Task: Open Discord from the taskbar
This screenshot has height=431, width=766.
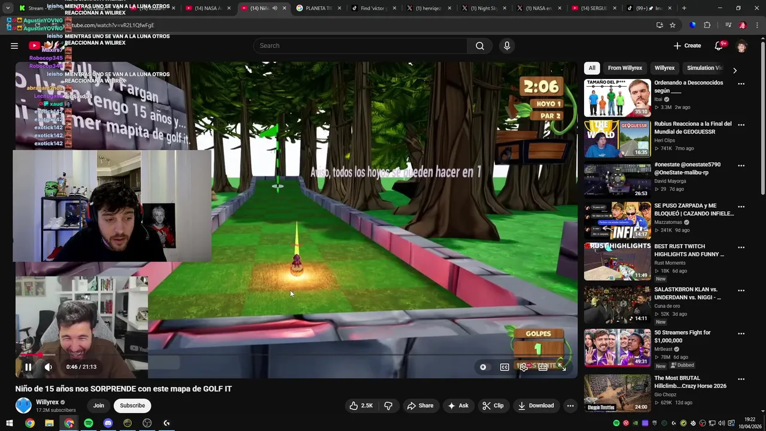Action: click(108, 423)
